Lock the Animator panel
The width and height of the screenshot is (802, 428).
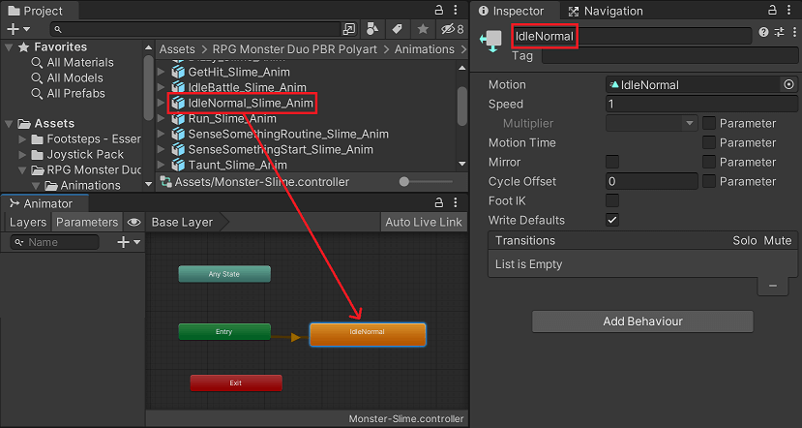[439, 203]
